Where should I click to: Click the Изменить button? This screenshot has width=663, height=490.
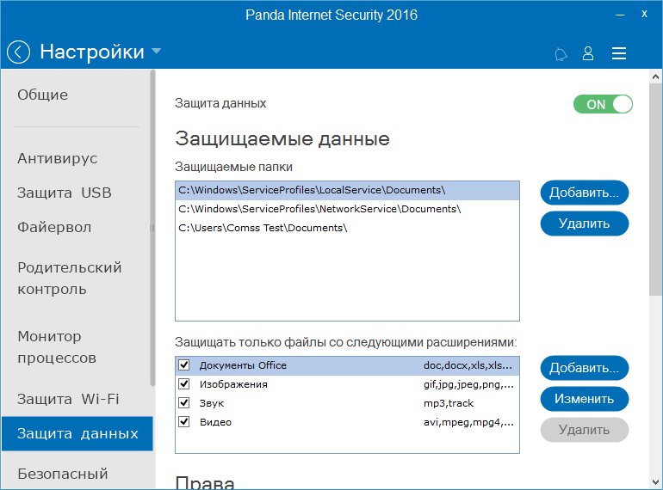coord(585,399)
